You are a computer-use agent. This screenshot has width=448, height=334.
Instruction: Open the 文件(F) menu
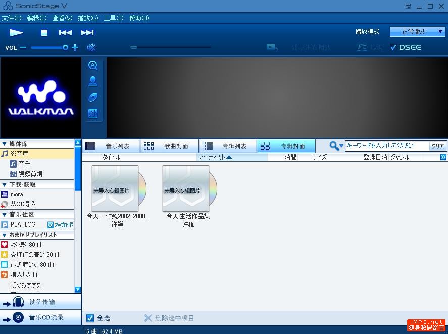click(12, 18)
